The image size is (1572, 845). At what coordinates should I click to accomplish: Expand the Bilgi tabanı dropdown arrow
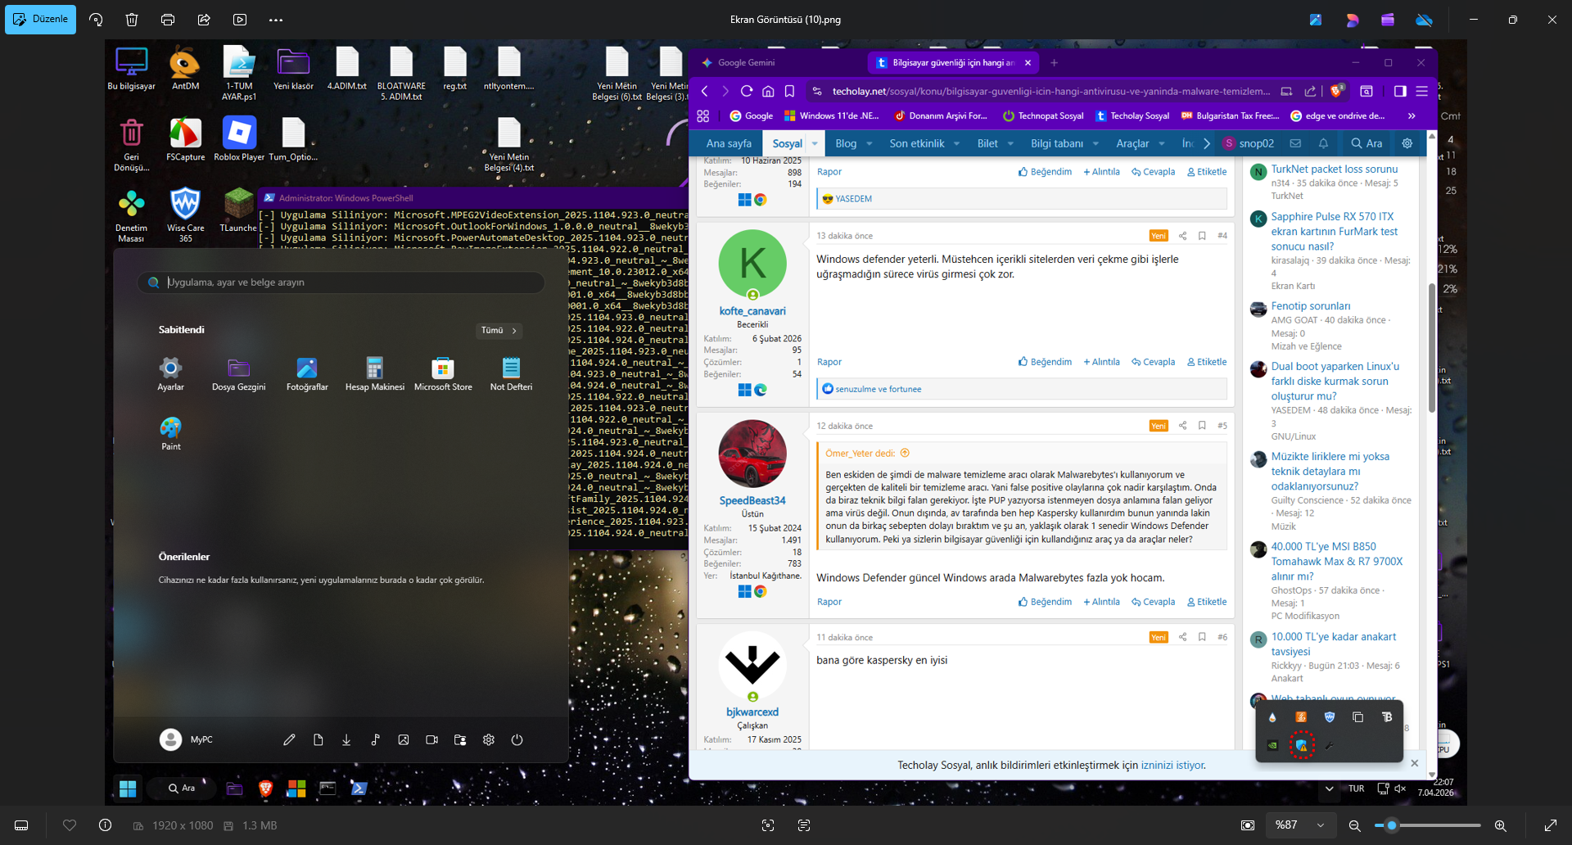[x=1095, y=143]
